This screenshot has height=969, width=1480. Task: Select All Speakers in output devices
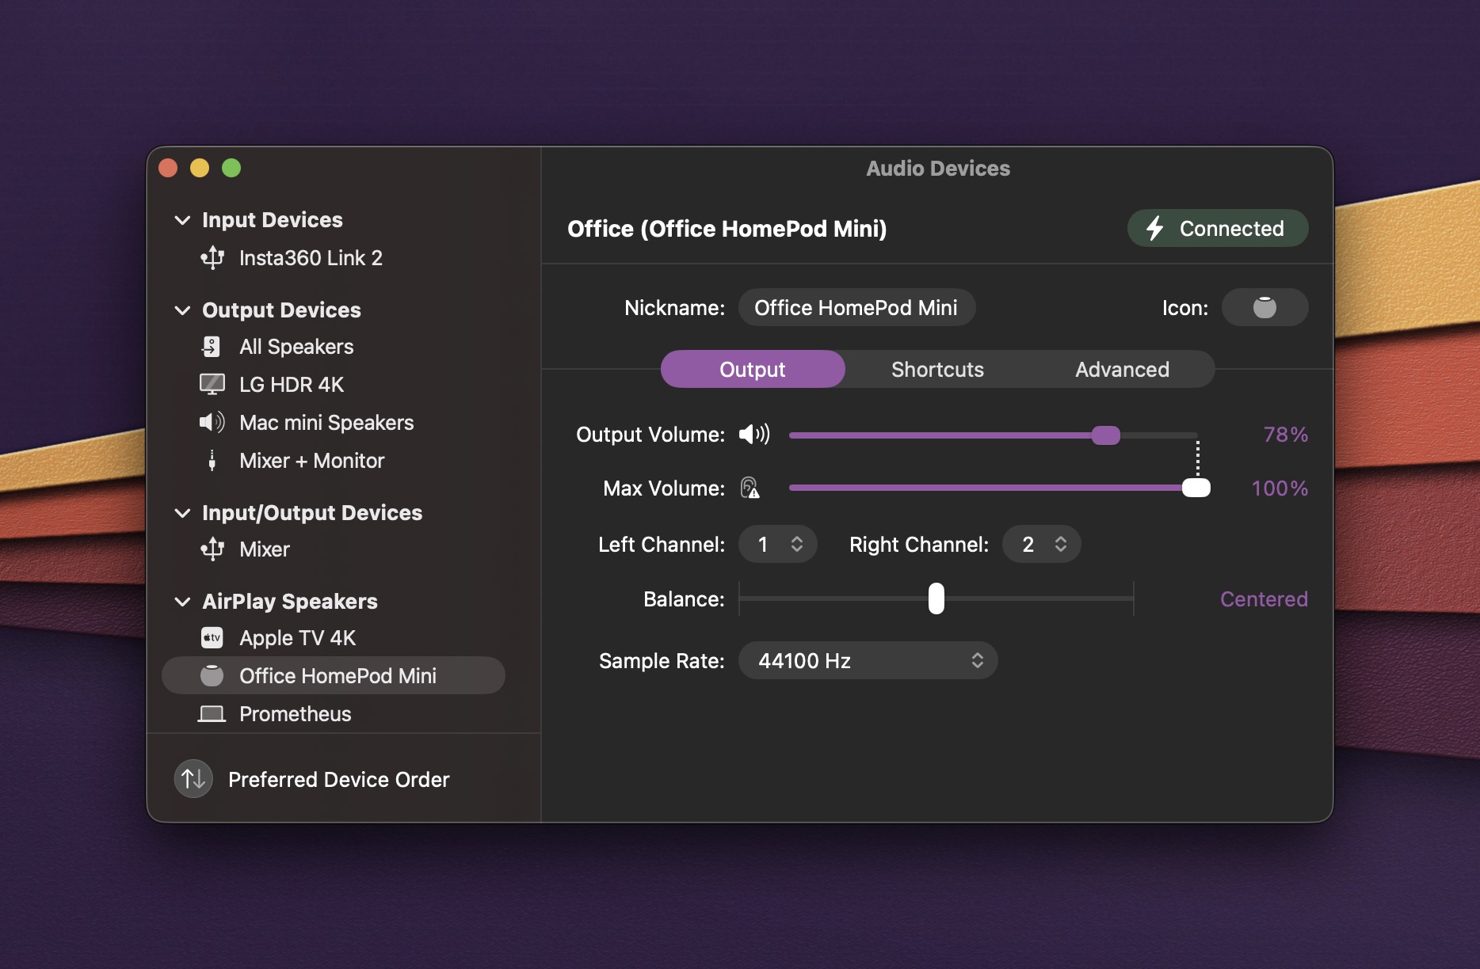(x=296, y=347)
